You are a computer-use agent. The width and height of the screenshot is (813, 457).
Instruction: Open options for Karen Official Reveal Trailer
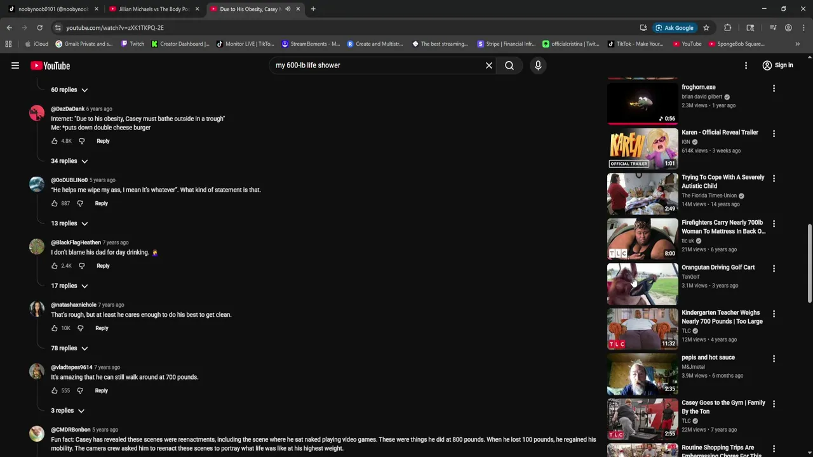[x=774, y=134]
